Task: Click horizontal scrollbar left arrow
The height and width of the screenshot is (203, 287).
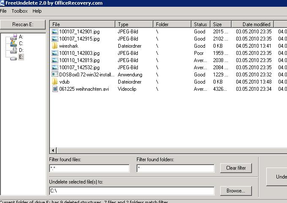Action: (x=53, y=151)
